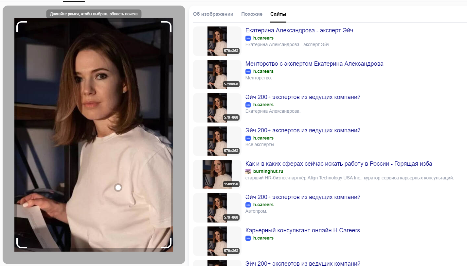Click burninghut.ru favicon icon
This screenshot has width=467, height=266.
click(248, 171)
